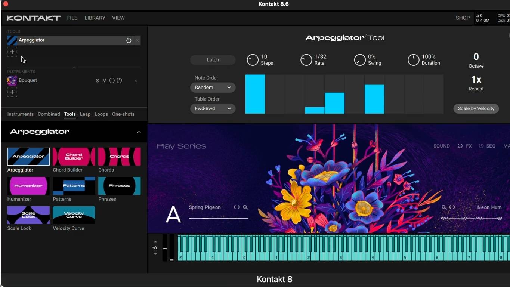Click the Duration knob

pyautogui.click(x=413, y=60)
